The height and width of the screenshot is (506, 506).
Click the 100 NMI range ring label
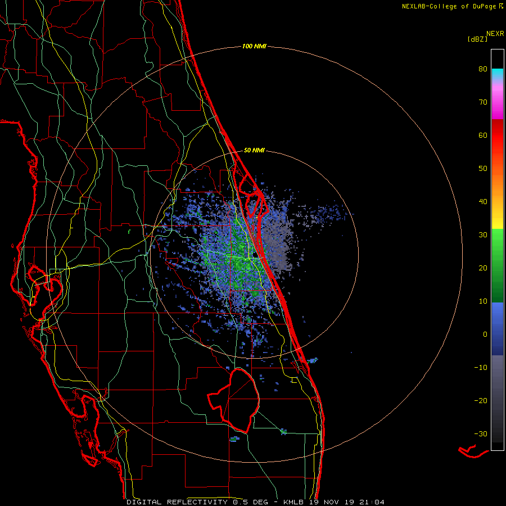click(254, 47)
